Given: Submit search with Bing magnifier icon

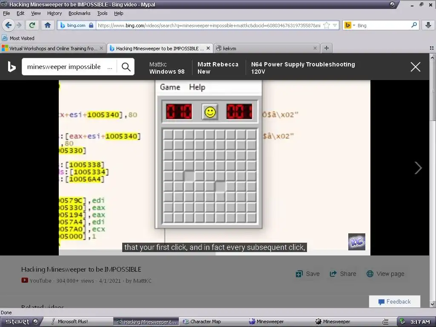Looking at the screenshot, I should [126, 67].
